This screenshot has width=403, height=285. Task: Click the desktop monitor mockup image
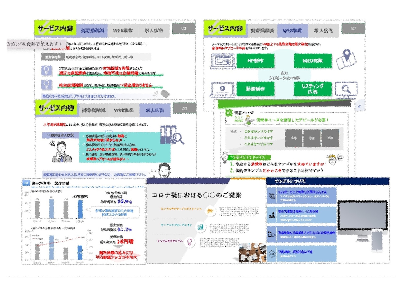[x=362, y=220]
